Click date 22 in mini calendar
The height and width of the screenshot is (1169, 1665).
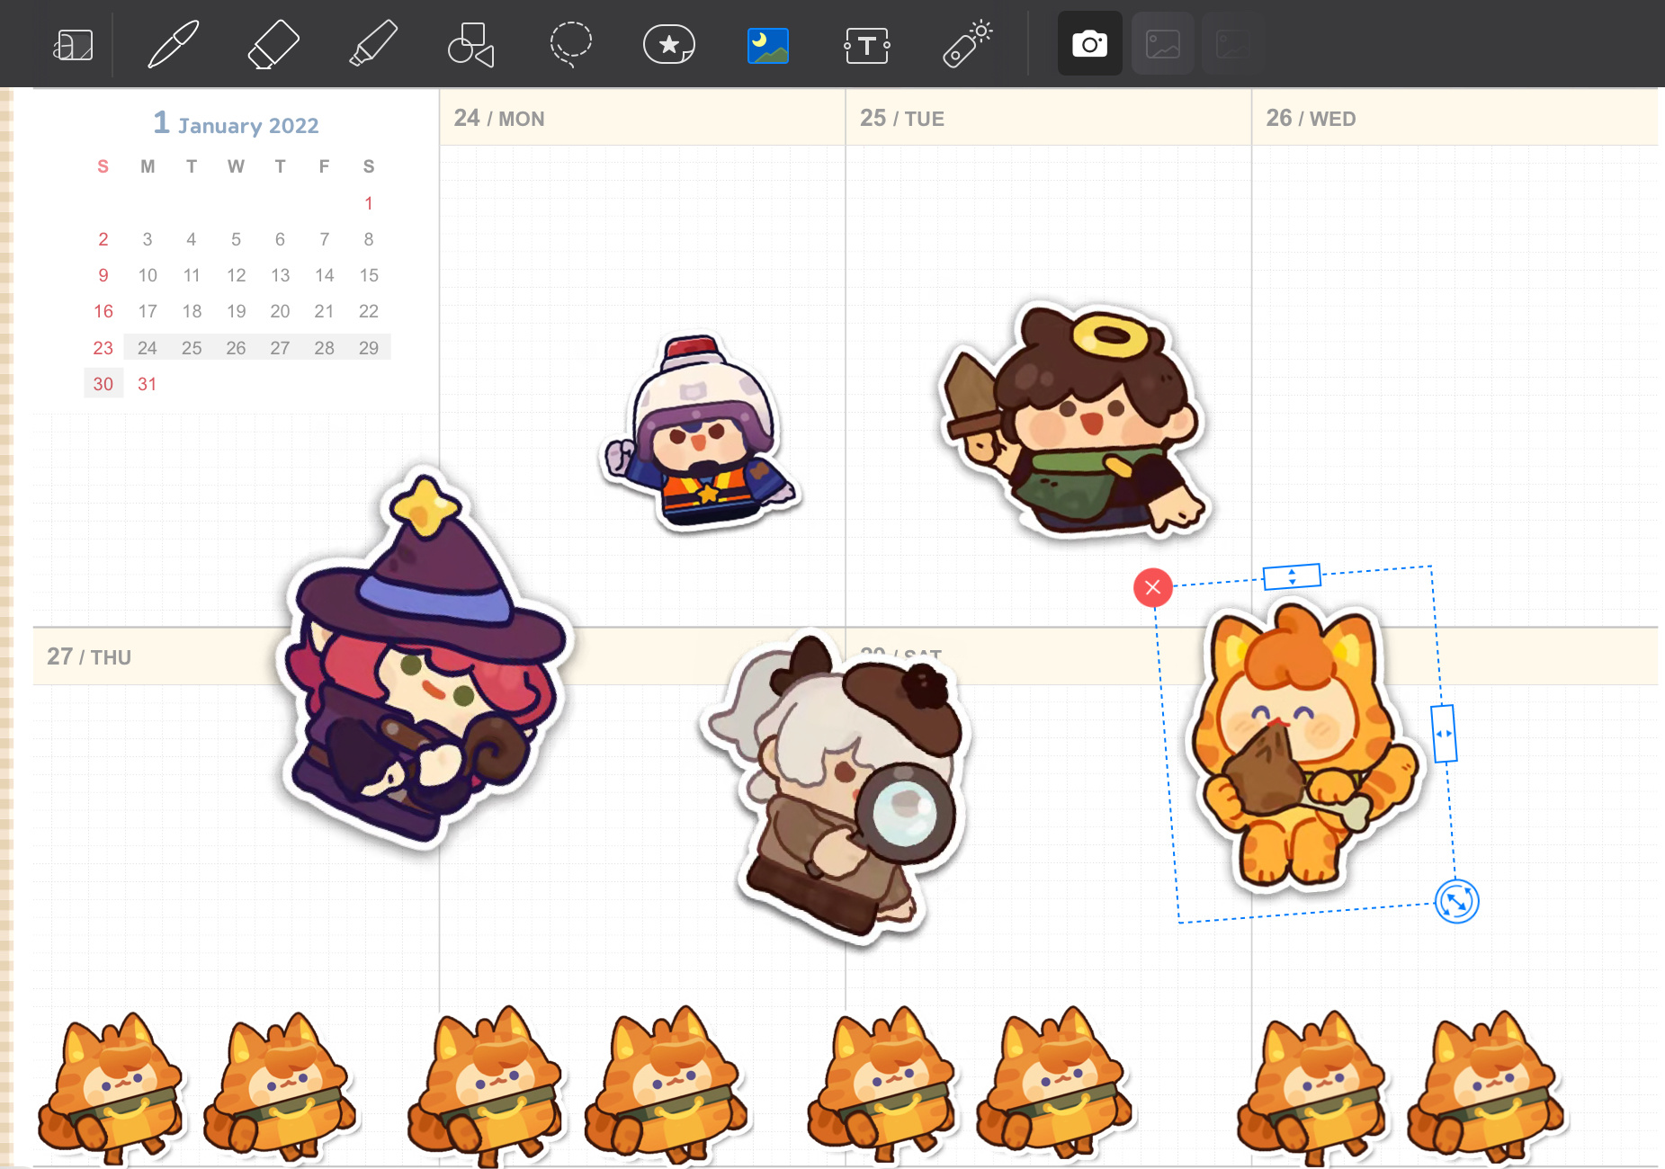[369, 311]
